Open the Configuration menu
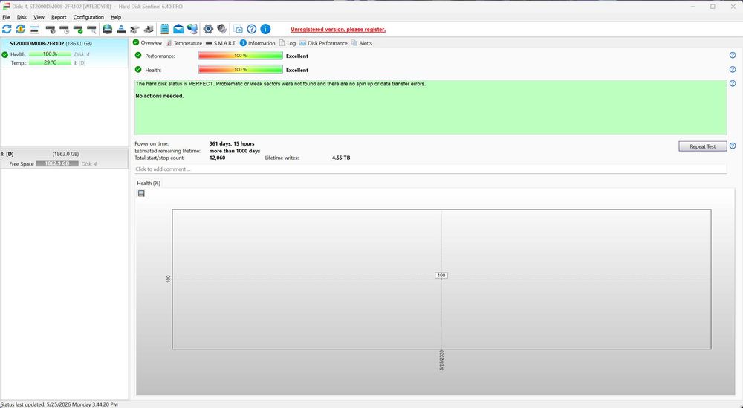 click(x=88, y=17)
